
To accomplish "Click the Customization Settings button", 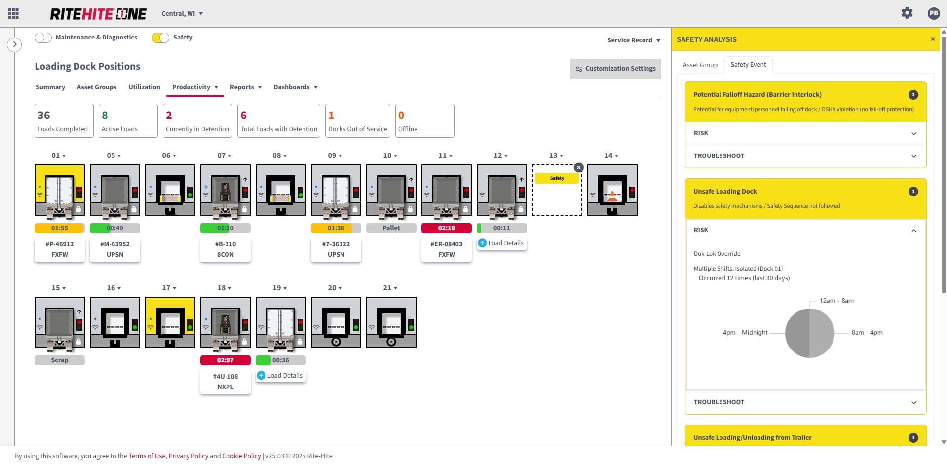I will 615,69.
